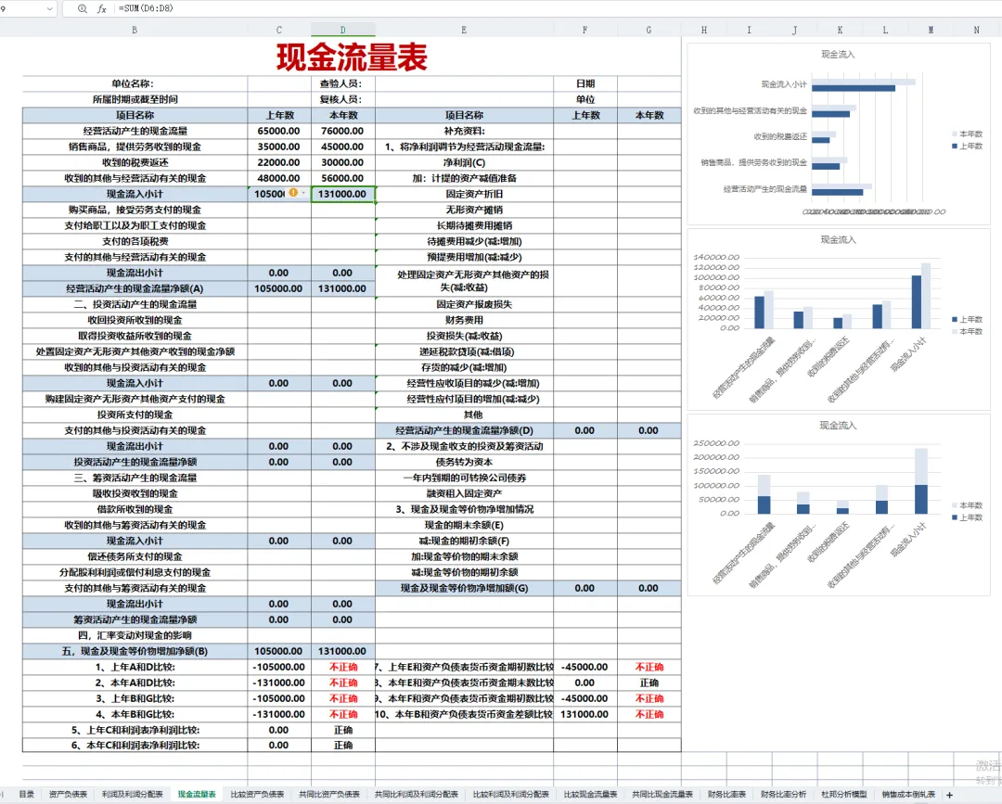Click the cell with value 56000.00
Image resolution: width=1002 pixels, height=804 pixels.
pos(343,178)
